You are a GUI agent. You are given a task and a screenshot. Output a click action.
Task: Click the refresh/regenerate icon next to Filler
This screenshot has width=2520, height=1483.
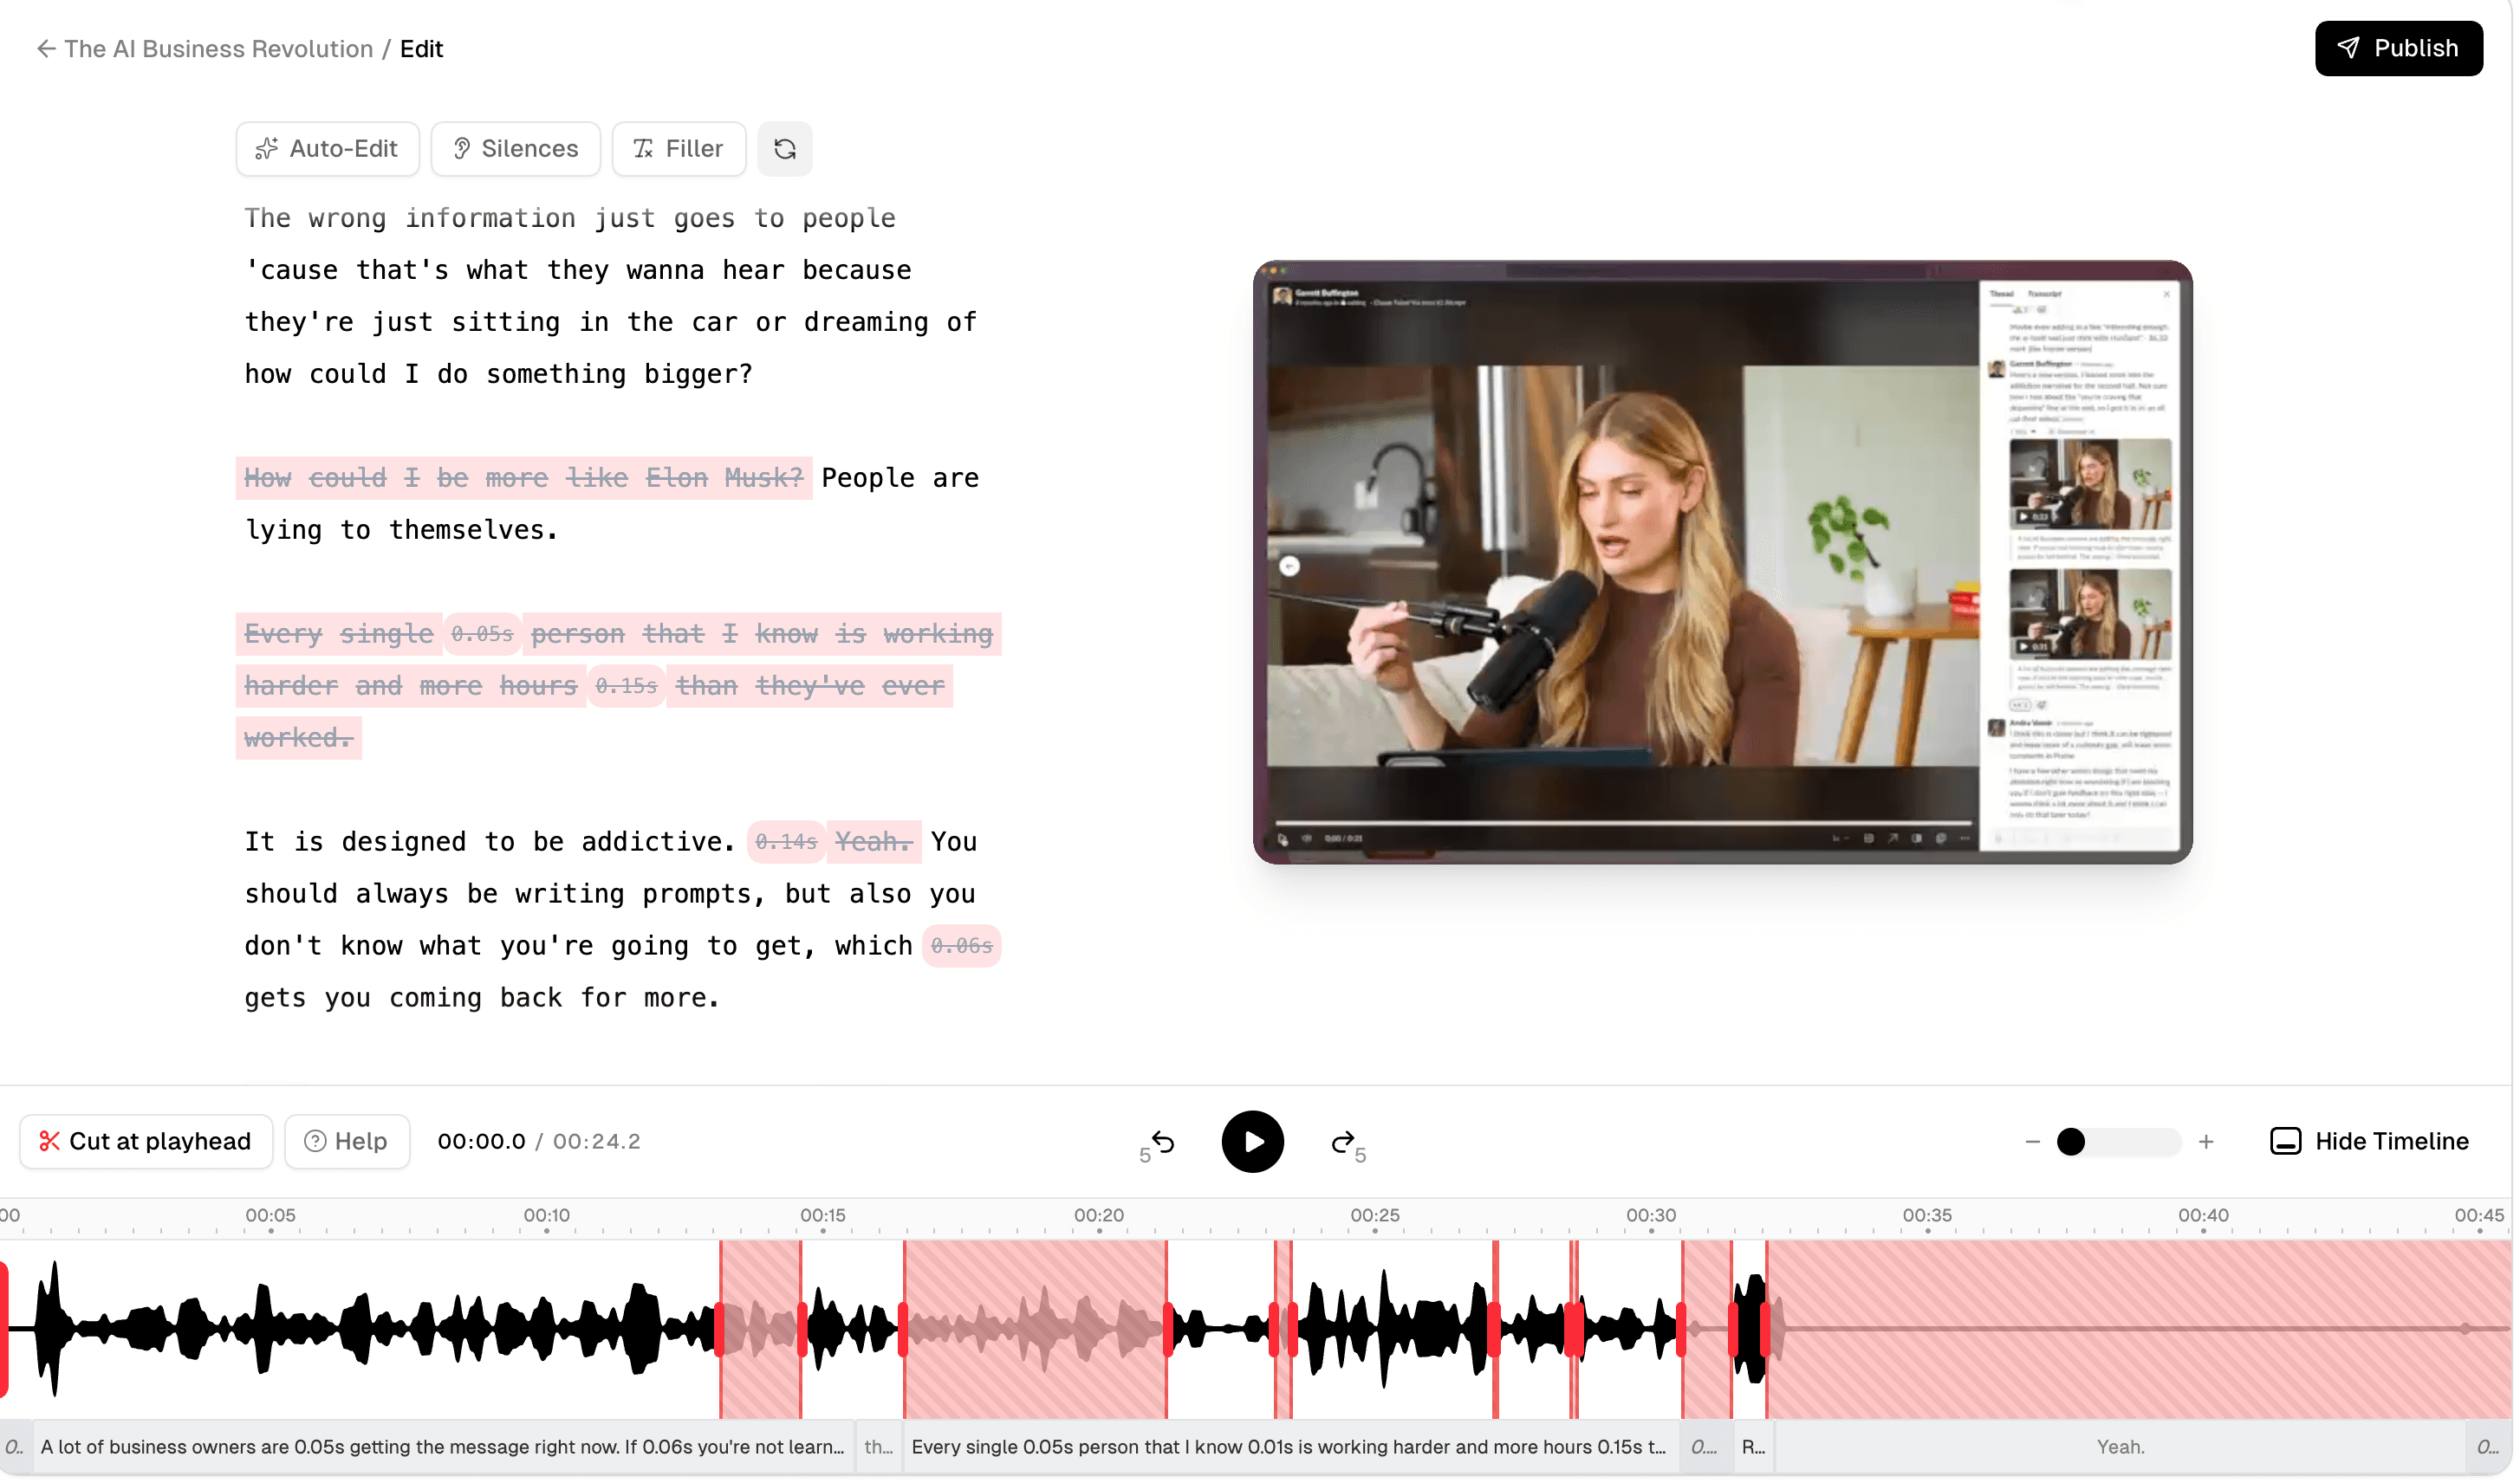[x=785, y=148]
